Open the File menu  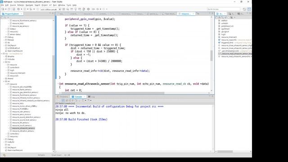point(2,5)
